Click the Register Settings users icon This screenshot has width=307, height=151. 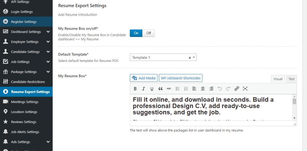(x=5, y=22)
